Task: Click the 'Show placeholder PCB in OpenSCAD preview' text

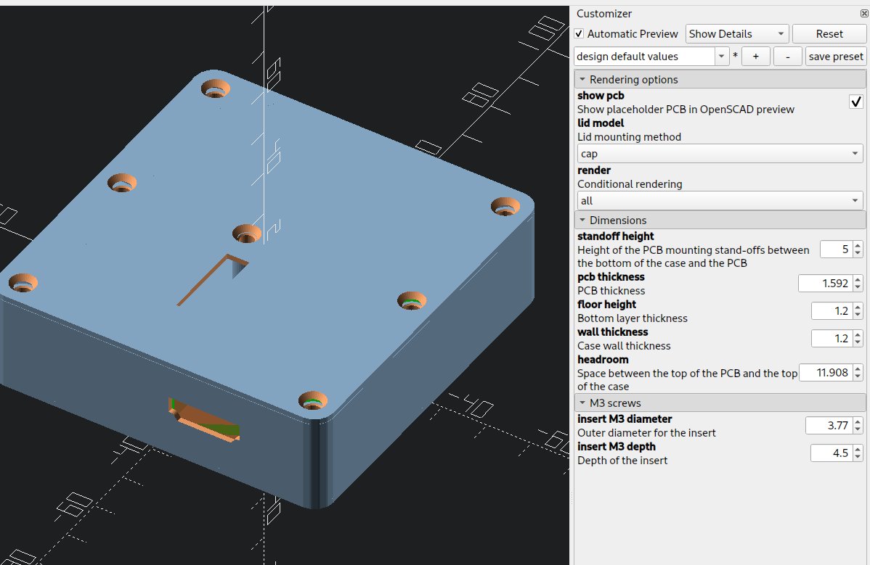Action: point(686,109)
